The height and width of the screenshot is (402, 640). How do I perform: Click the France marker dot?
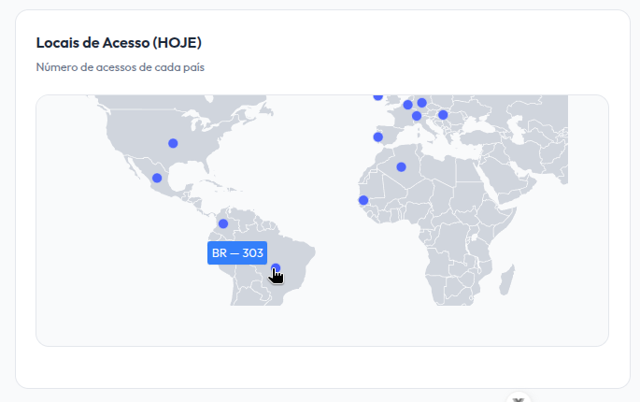click(407, 105)
